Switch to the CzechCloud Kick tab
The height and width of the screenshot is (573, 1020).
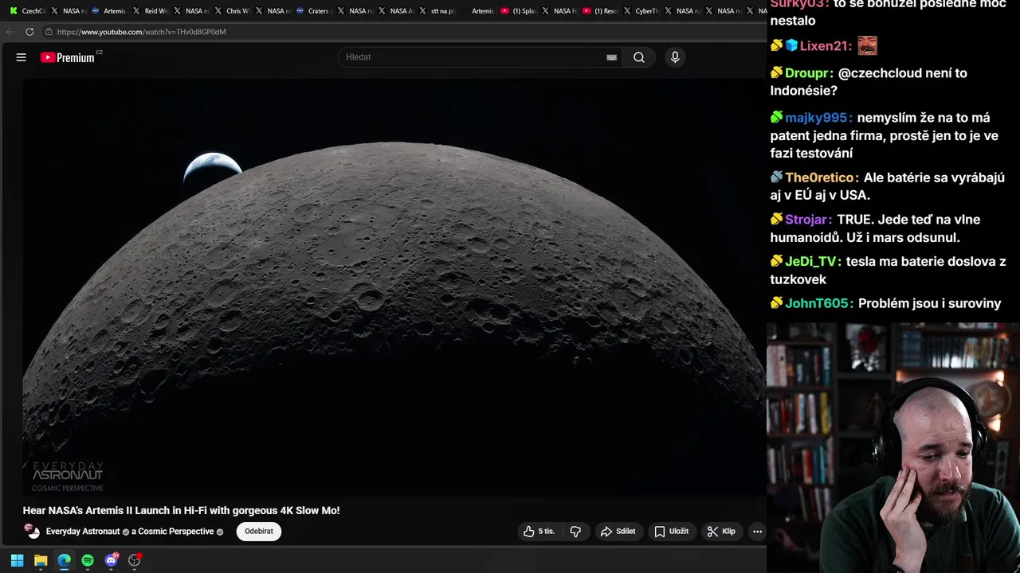click(x=27, y=11)
